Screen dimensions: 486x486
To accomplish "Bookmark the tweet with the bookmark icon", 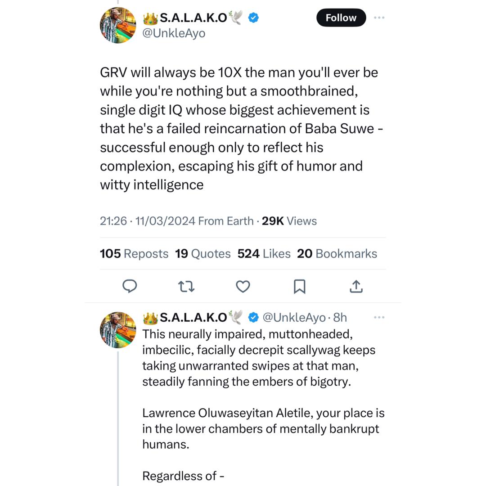I will pyautogui.click(x=300, y=286).
